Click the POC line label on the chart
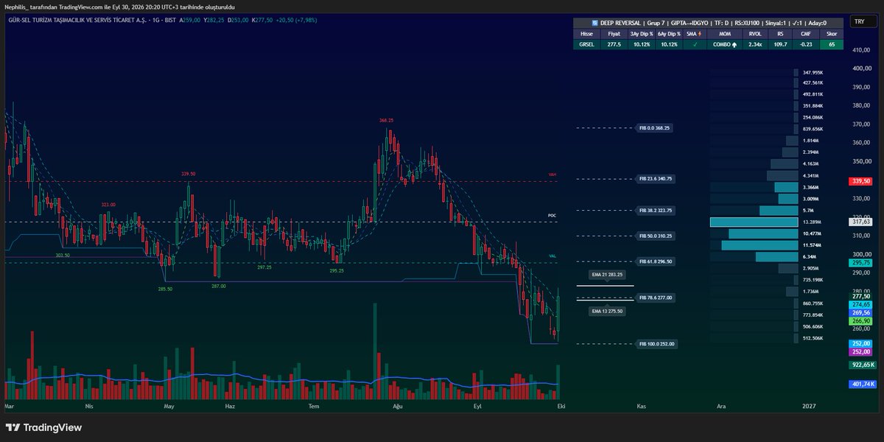Image resolution: width=884 pixels, height=442 pixels. pyautogui.click(x=552, y=216)
